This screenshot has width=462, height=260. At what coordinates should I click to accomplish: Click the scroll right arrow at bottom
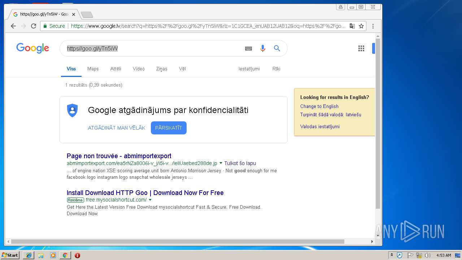click(372, 242)
